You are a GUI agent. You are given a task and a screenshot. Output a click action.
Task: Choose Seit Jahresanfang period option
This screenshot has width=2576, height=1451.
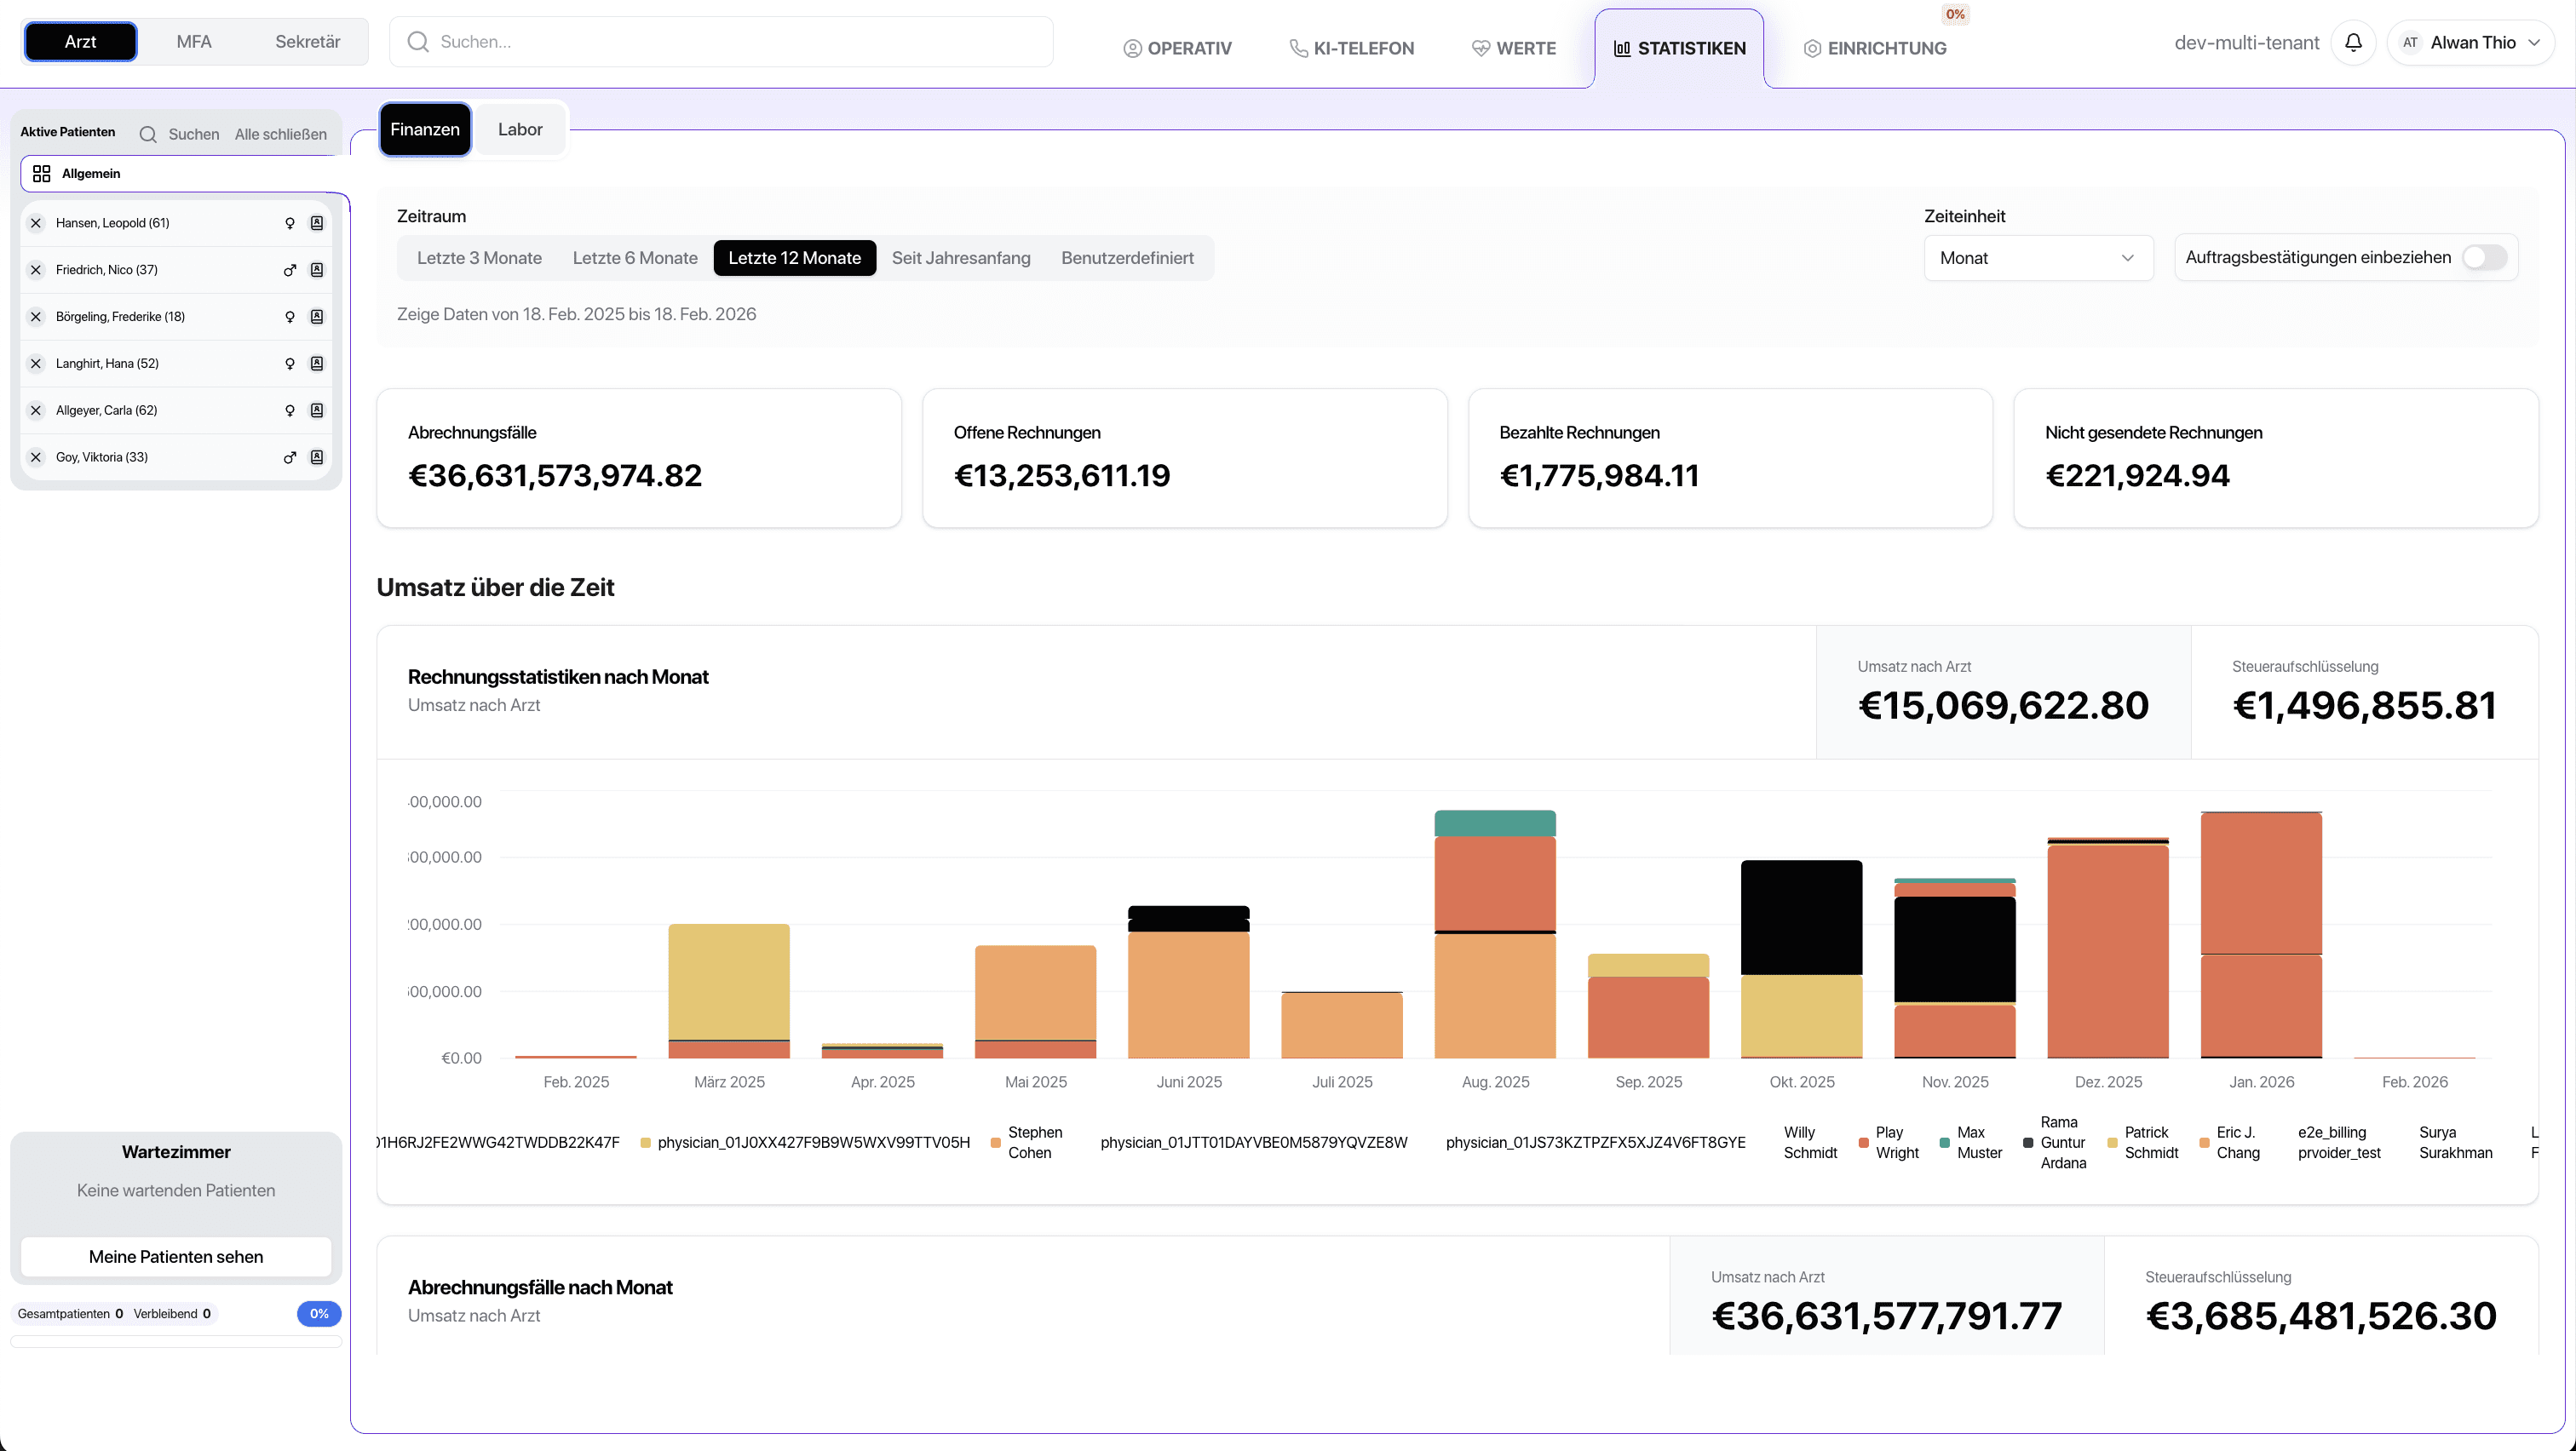pos(960,258)
